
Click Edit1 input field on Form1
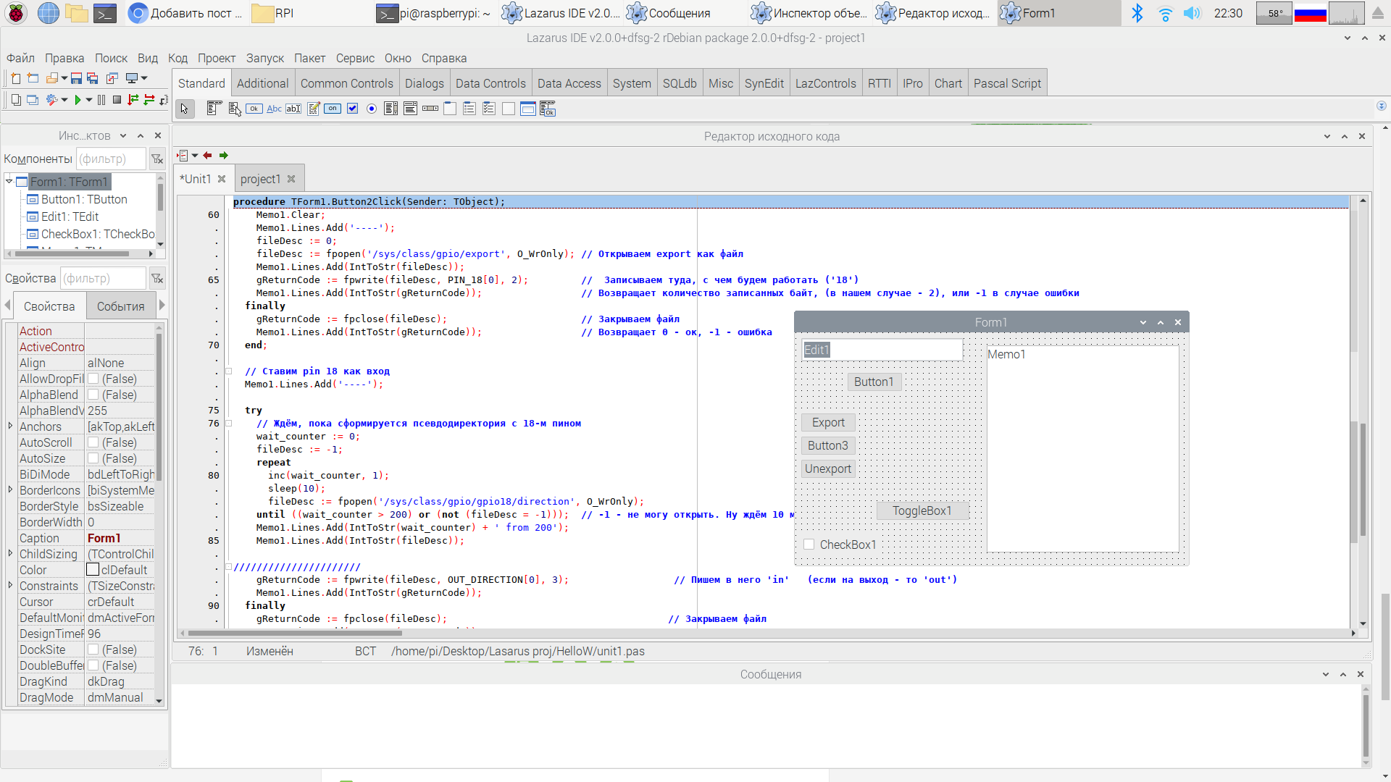click(882, 350)
